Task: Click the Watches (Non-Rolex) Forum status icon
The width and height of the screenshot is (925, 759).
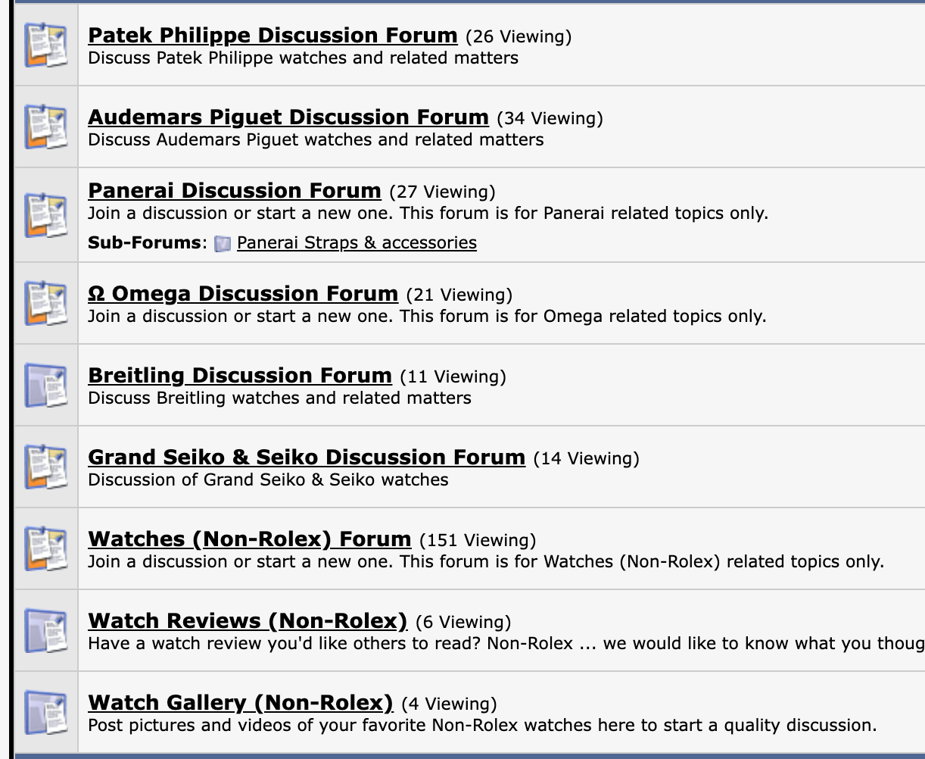Action: 45,548
